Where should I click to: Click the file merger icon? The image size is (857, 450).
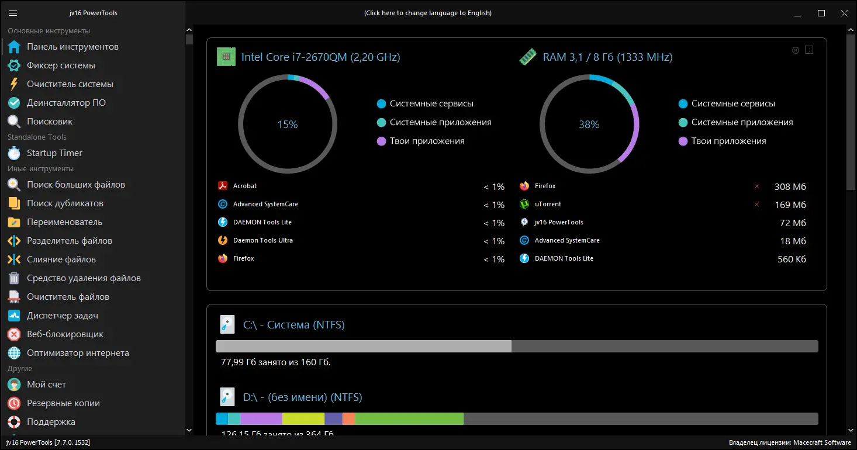tap(14, 259)
